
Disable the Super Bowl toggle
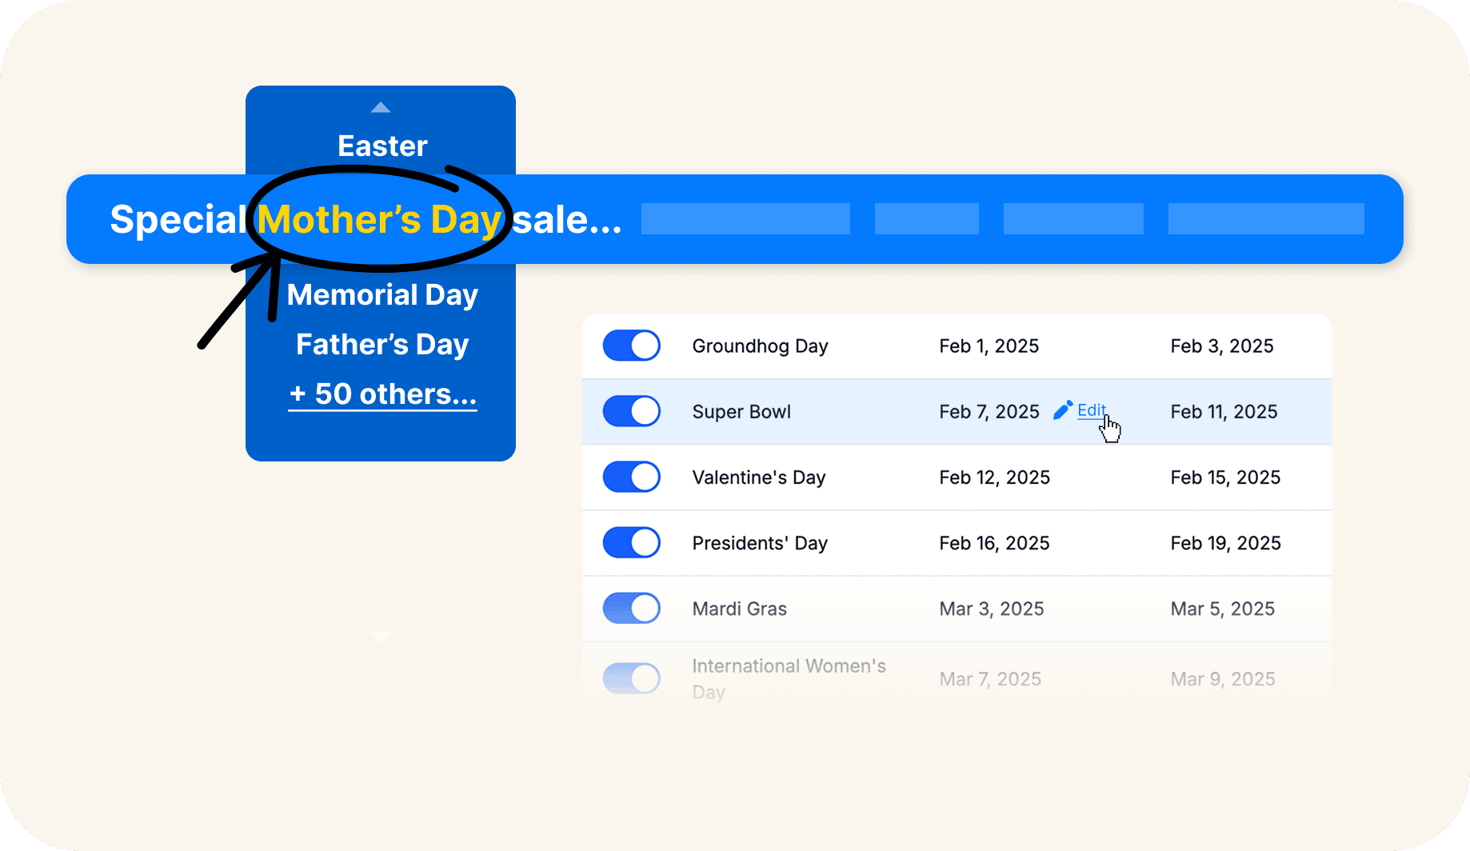click(631, 411)
